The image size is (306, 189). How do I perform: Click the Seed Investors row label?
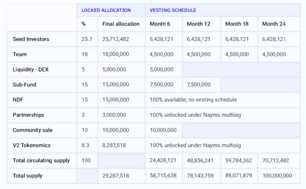pos(31,39)
